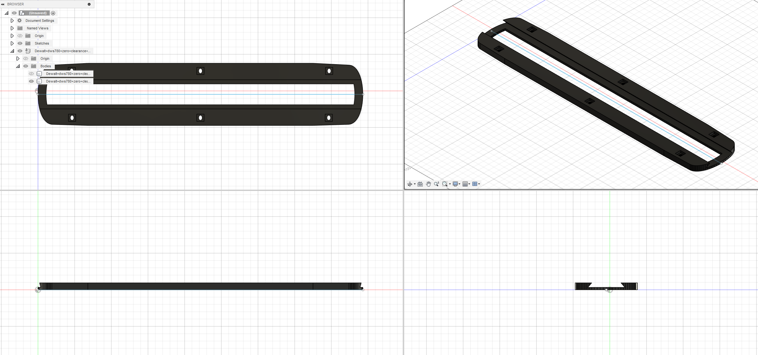
Task: Show the hidden Dewalt body
Action: 31,74
